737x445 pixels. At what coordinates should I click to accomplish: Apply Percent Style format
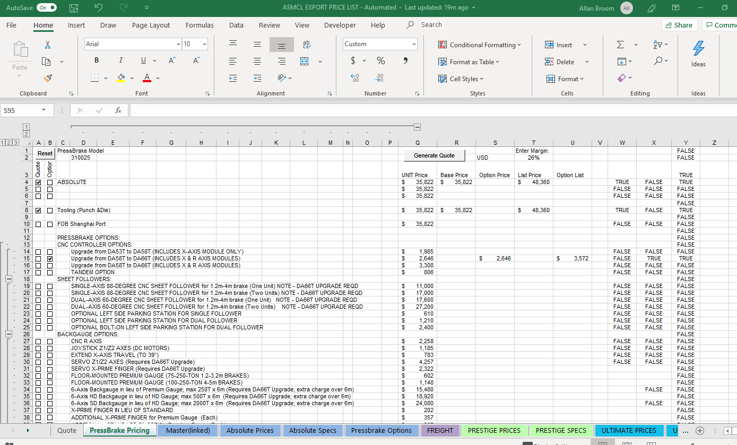pos(381,61)
